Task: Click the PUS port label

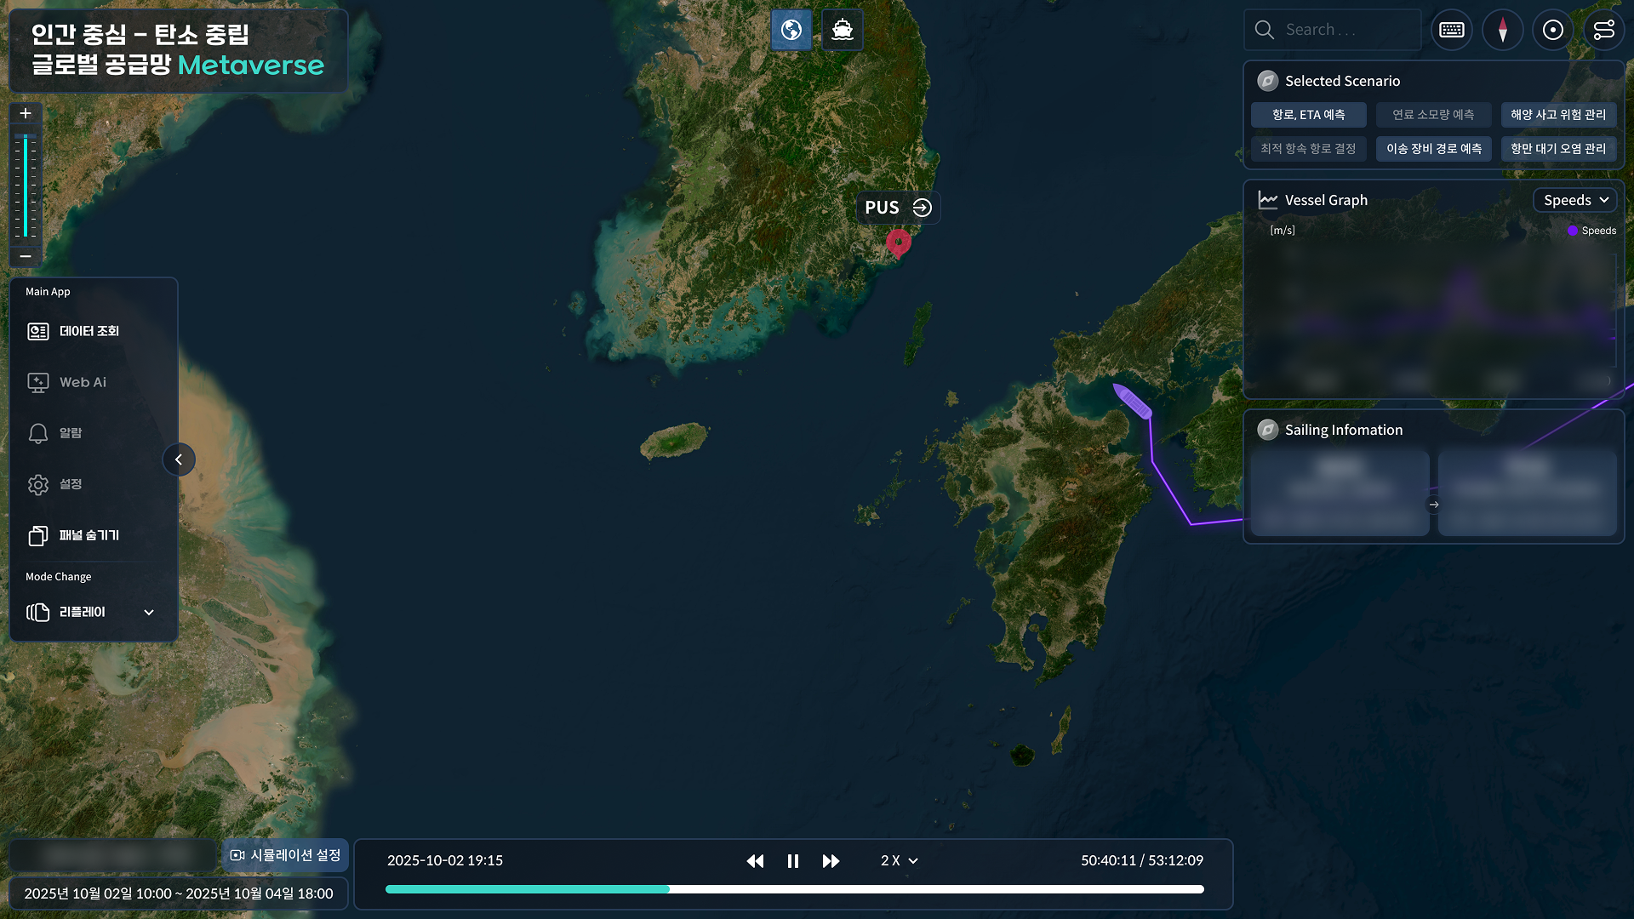Action: (x=882, y=208)
